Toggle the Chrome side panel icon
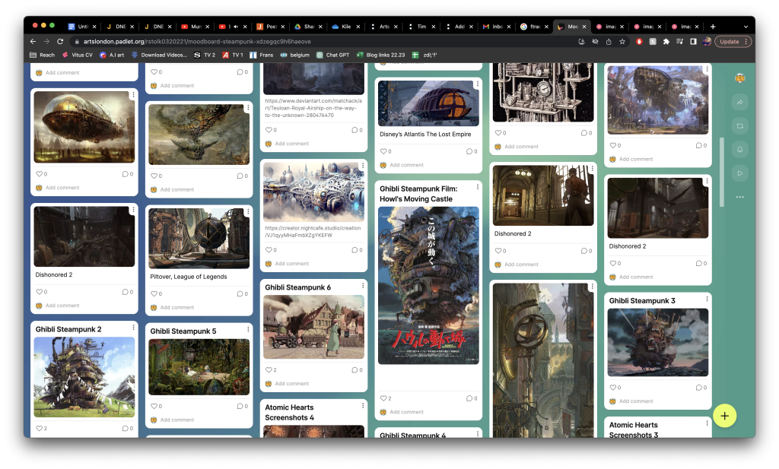Viewport: 779px width, 469px height. [x=693, y=42]
